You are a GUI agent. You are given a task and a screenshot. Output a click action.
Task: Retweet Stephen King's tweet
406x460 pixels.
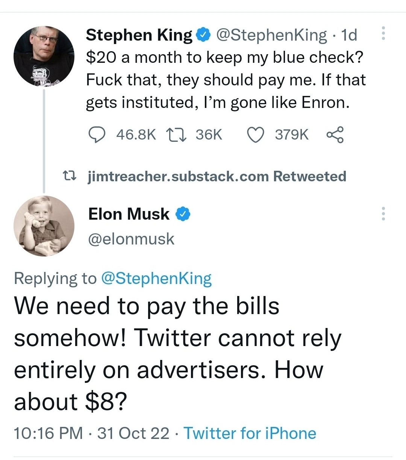coord(176,134)
